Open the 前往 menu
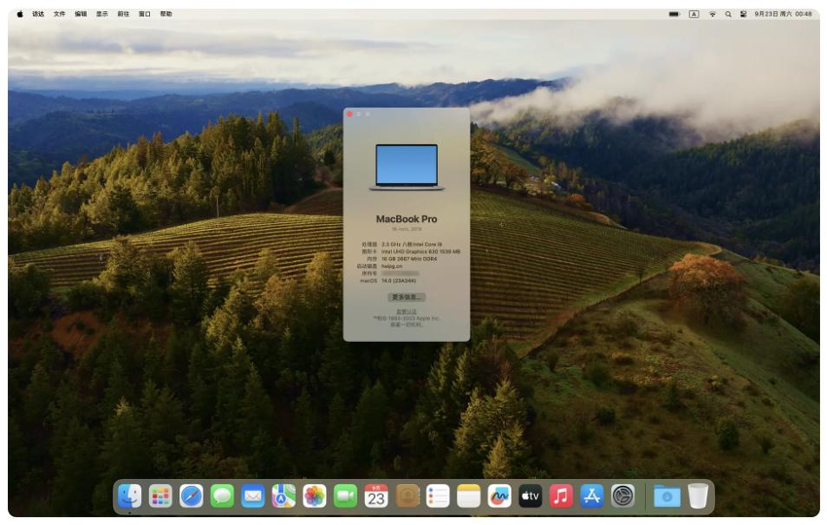The width and height of the screenshot is (827, 525). 123,14
